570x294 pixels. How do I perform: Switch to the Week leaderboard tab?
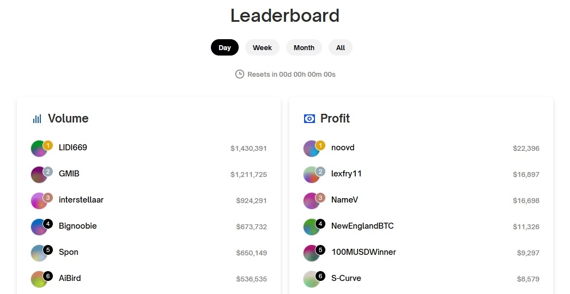pyautogui.click(x=263, y=47)
